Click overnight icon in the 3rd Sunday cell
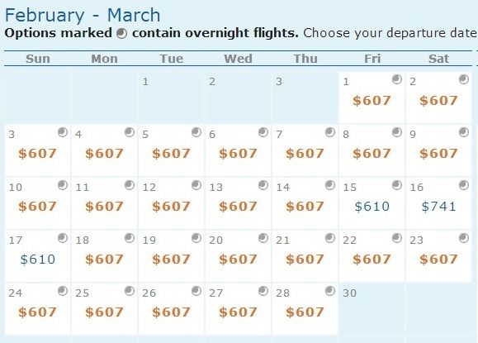Screen dimensions: 478x343 63,132
